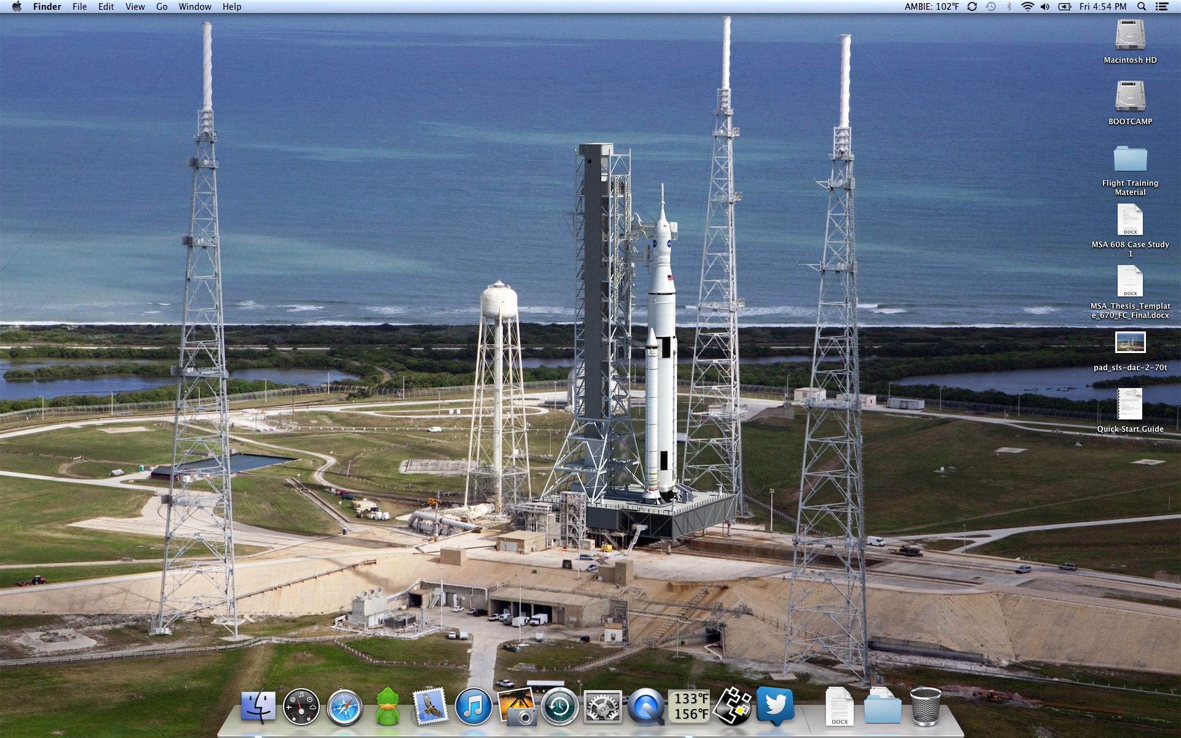Image resolution: width=1181 pixels, height=738 pixels.
Task: Open the Wi-Fi status menu
Action: pos(1027,7)
